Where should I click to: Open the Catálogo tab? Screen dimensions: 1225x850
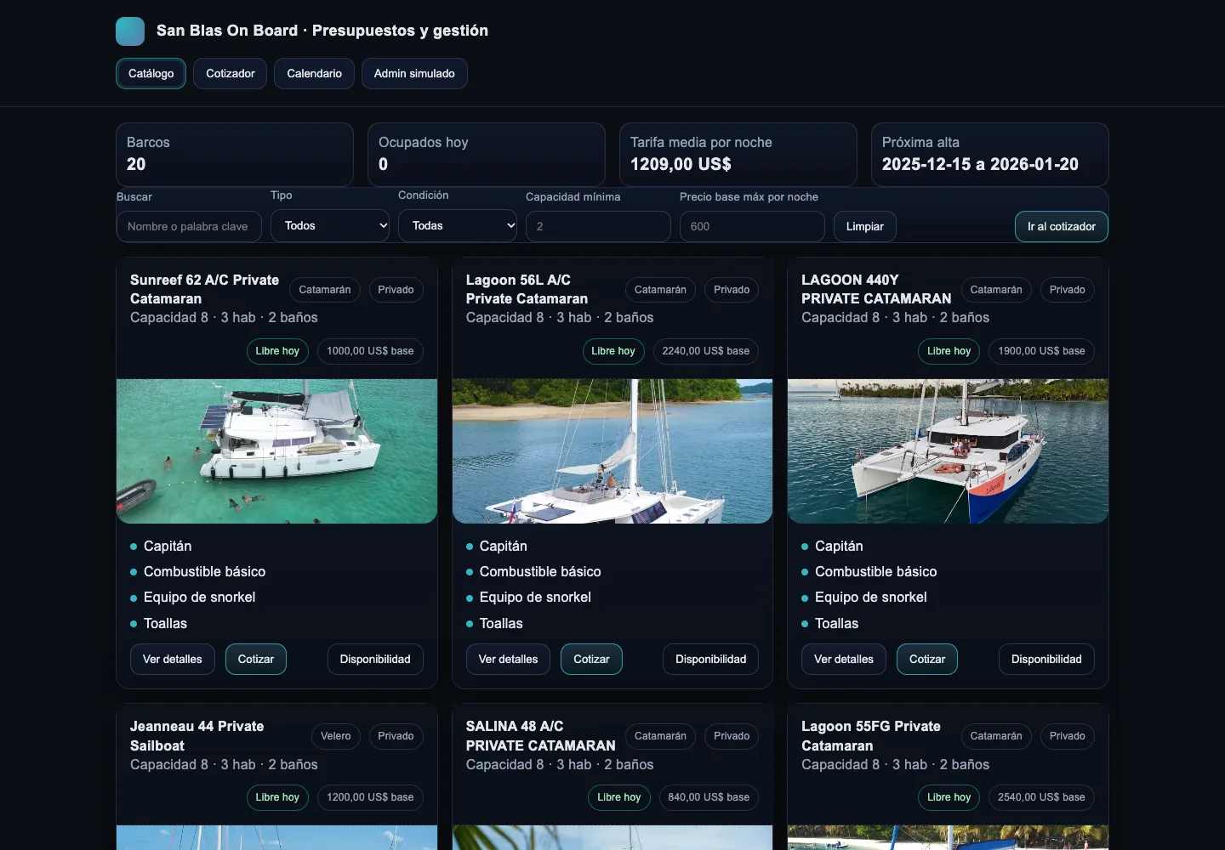pyautogui.click(x=151, y=73)
